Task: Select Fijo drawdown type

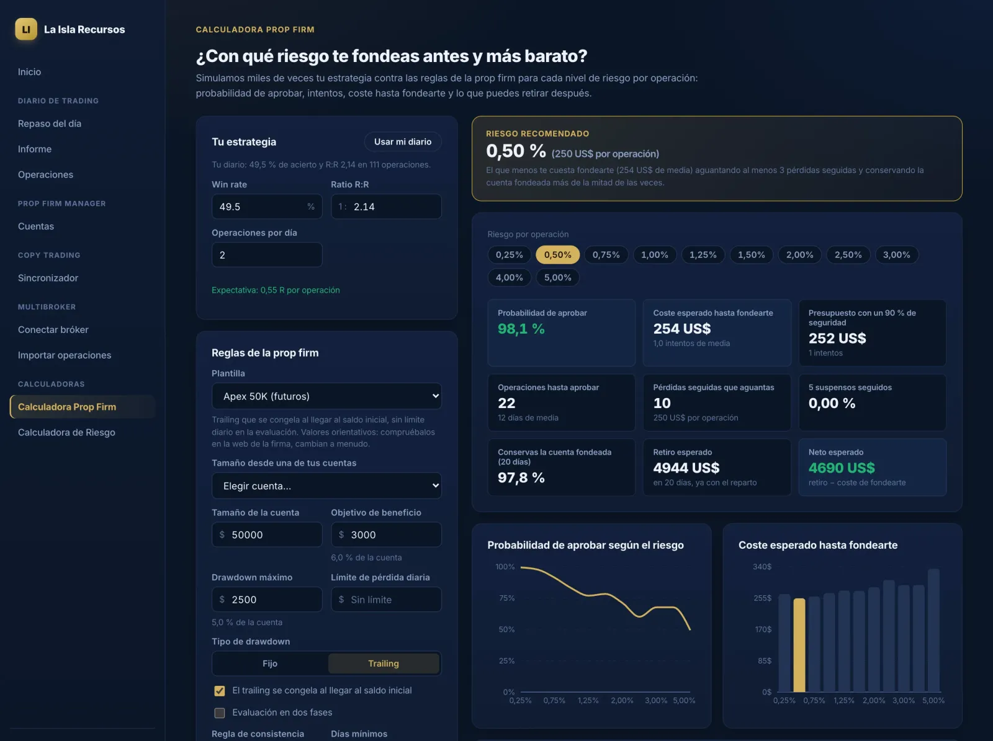Action: point(270,663)
